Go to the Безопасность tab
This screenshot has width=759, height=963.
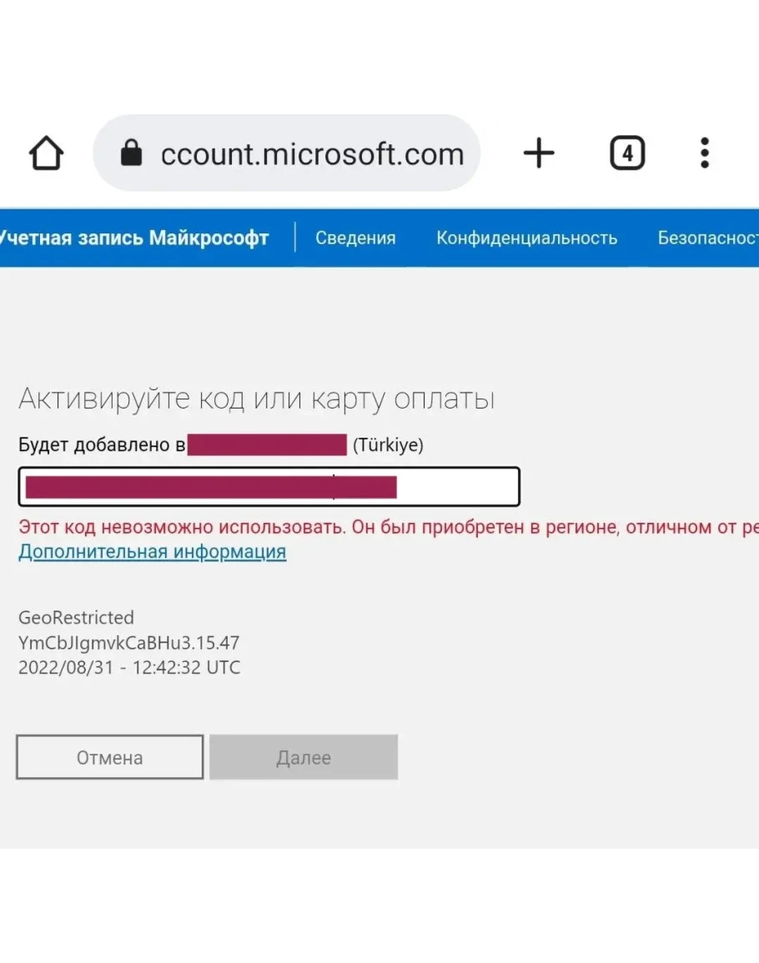(x=707, y=238)
